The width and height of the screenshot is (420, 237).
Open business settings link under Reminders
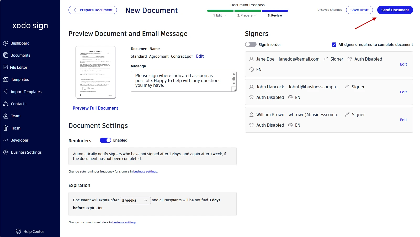coord(145,171)
